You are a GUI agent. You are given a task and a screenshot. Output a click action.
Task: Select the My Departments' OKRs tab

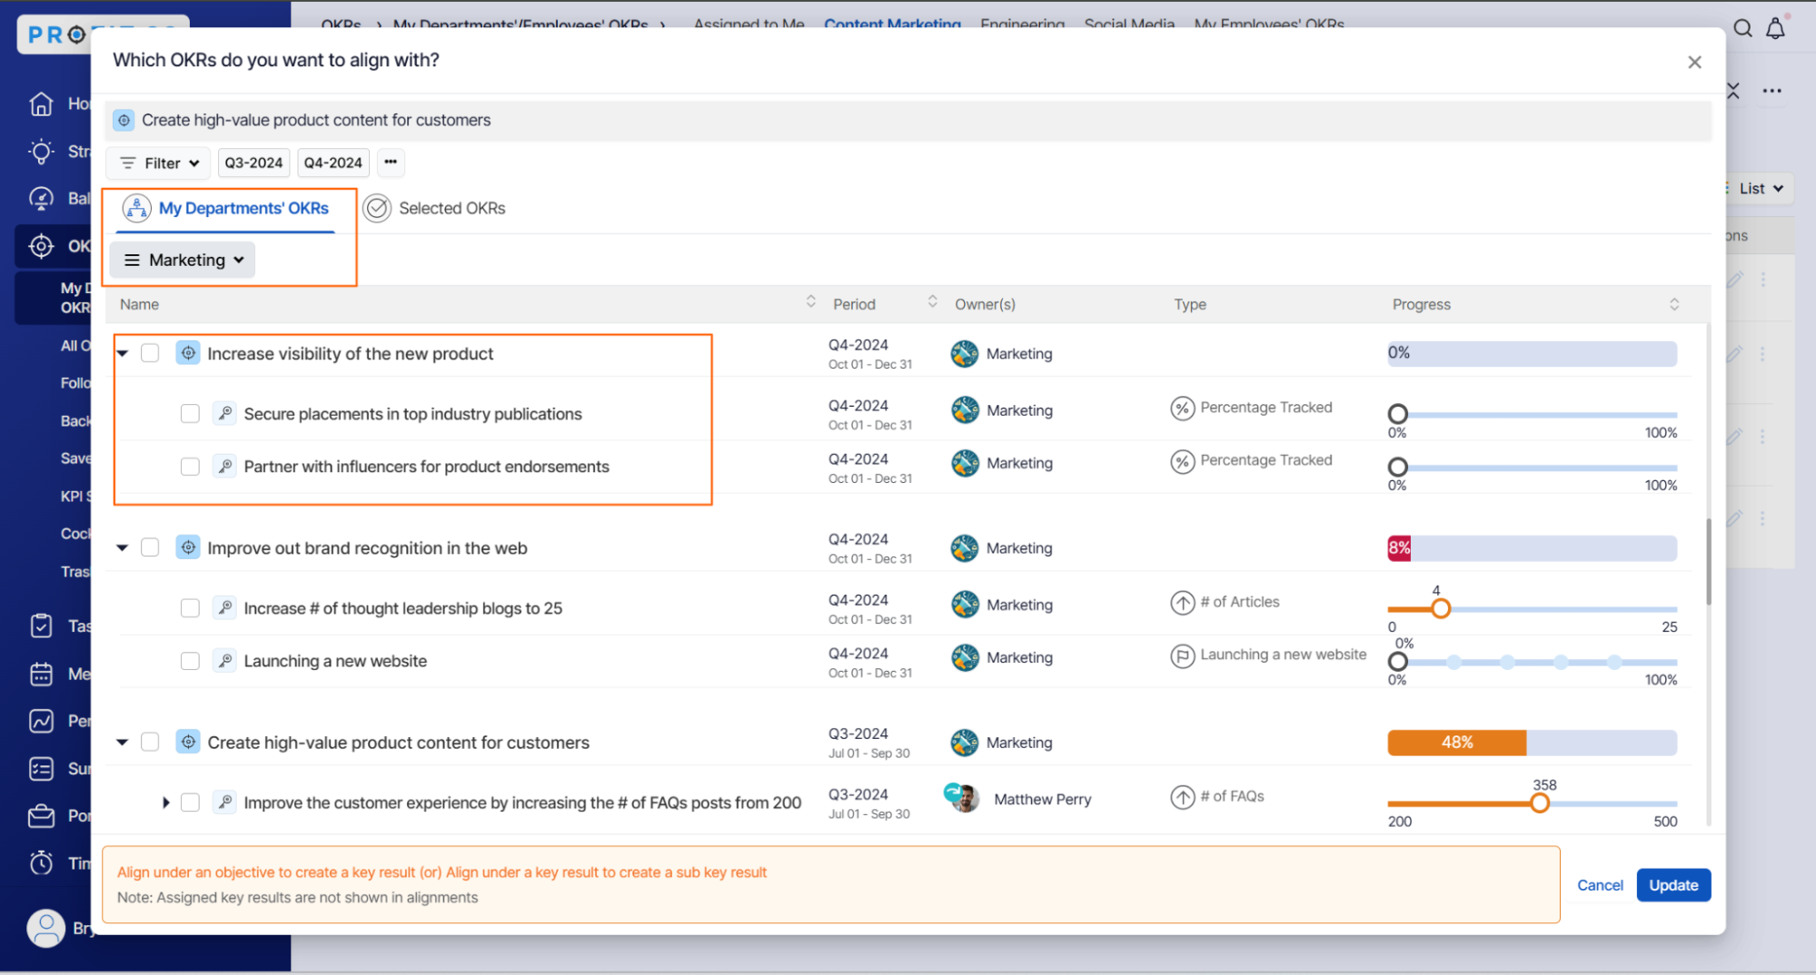(x=226, y=209)
